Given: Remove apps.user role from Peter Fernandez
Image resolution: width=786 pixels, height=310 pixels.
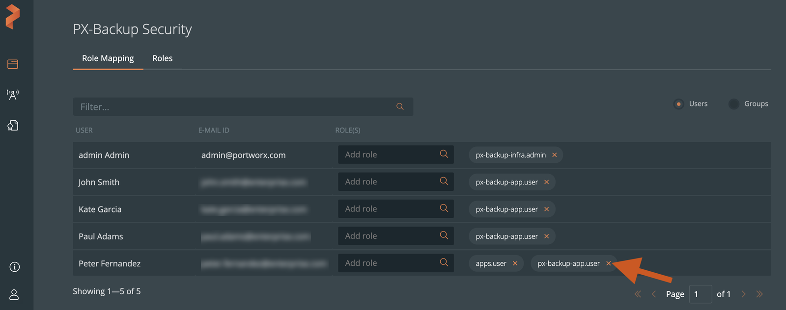Looking at the screenshot, I should click(x=515, y=263).
